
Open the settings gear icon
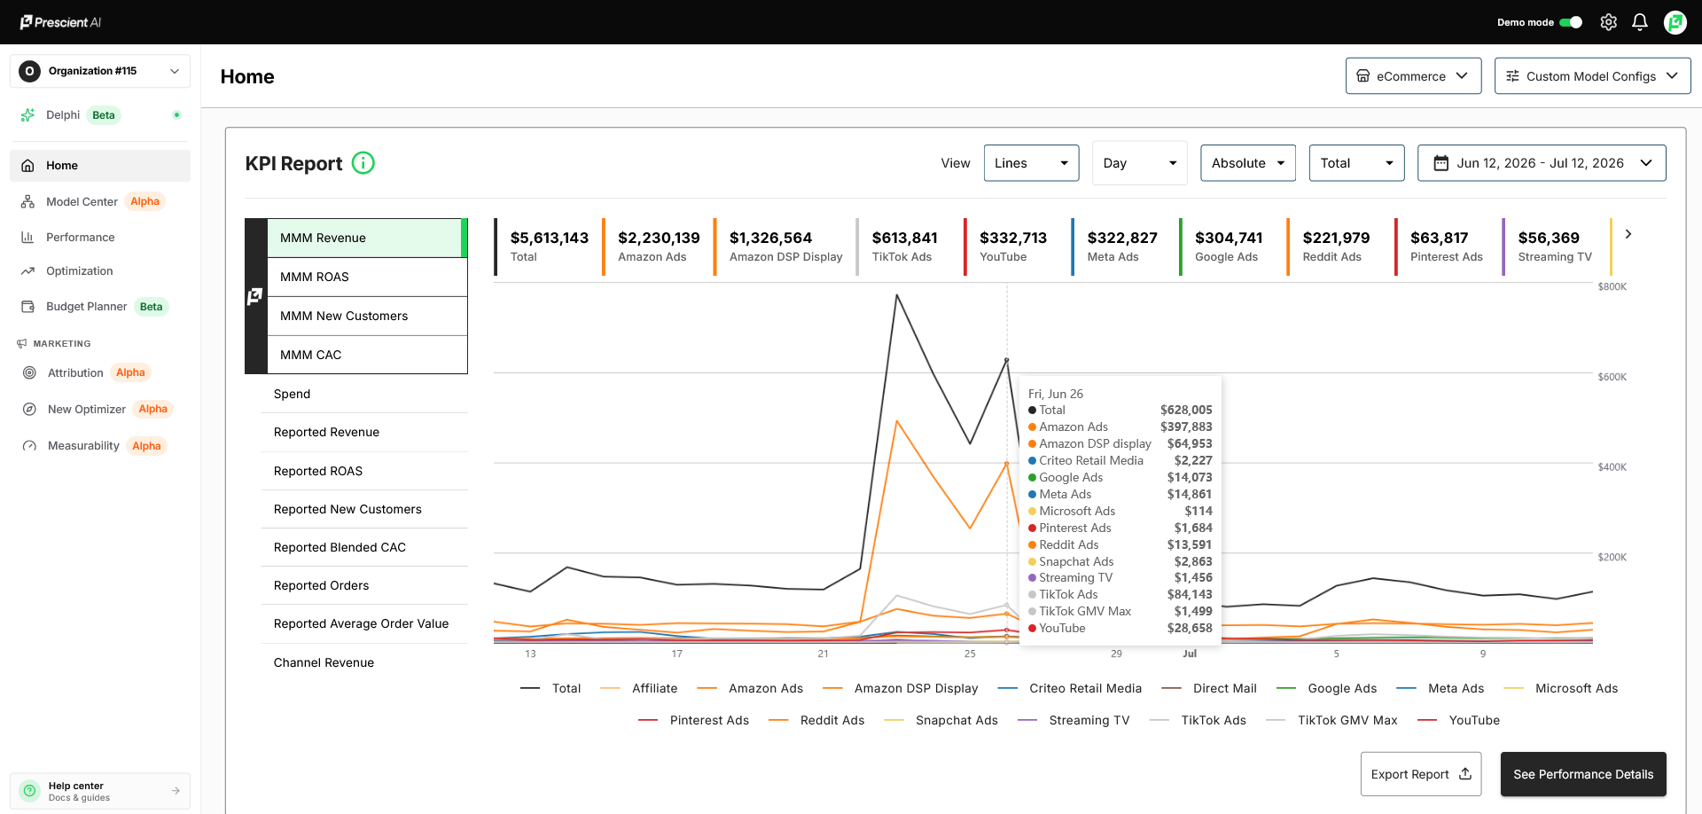coord(1608,22)
